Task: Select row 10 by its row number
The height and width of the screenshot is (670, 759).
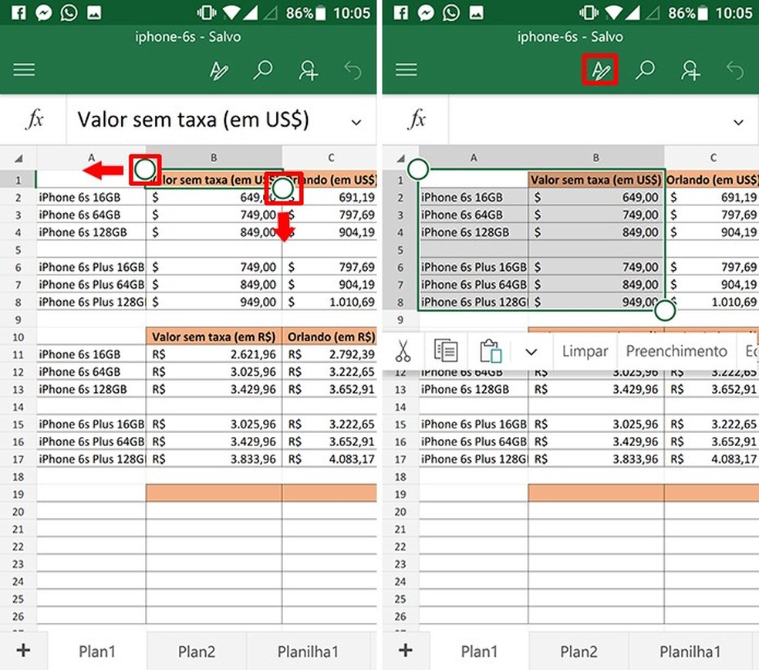Action: point(19,337)
